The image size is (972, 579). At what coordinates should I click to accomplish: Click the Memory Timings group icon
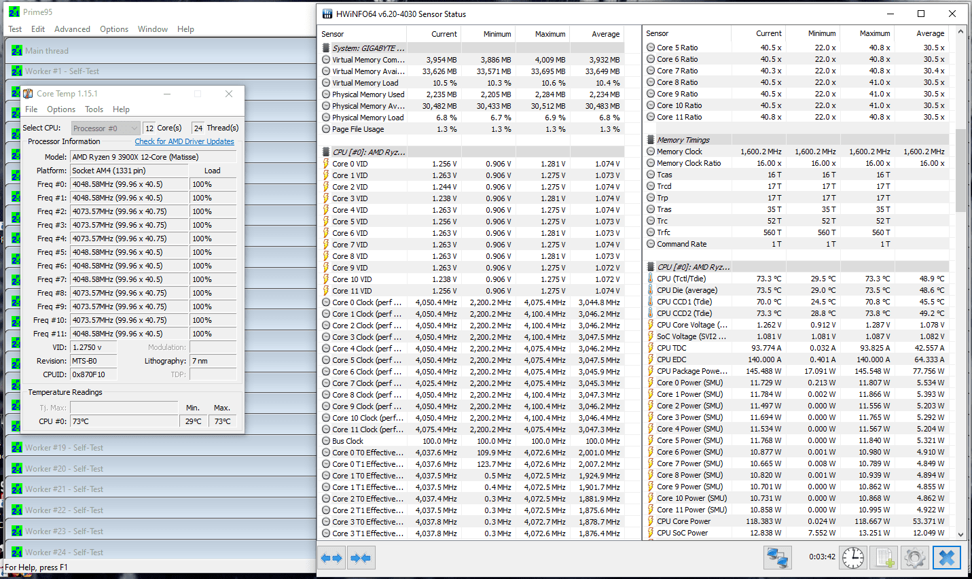(651, 140)
